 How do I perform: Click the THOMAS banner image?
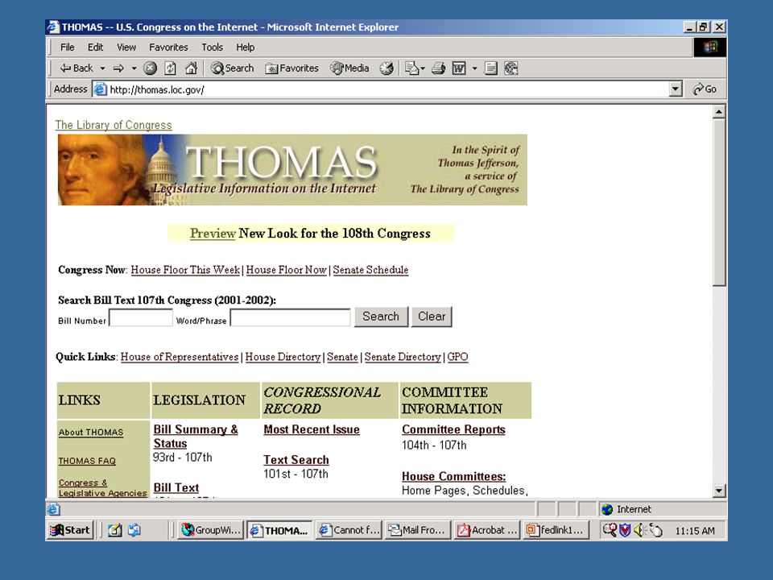point(292,170)
